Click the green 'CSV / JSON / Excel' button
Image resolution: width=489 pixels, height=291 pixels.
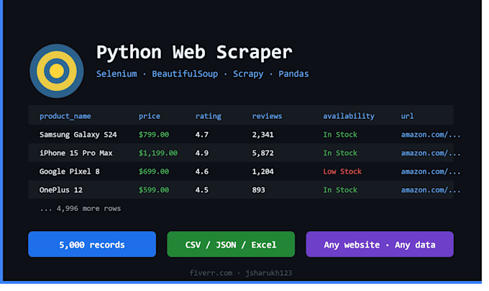click(x=231, y=244)
